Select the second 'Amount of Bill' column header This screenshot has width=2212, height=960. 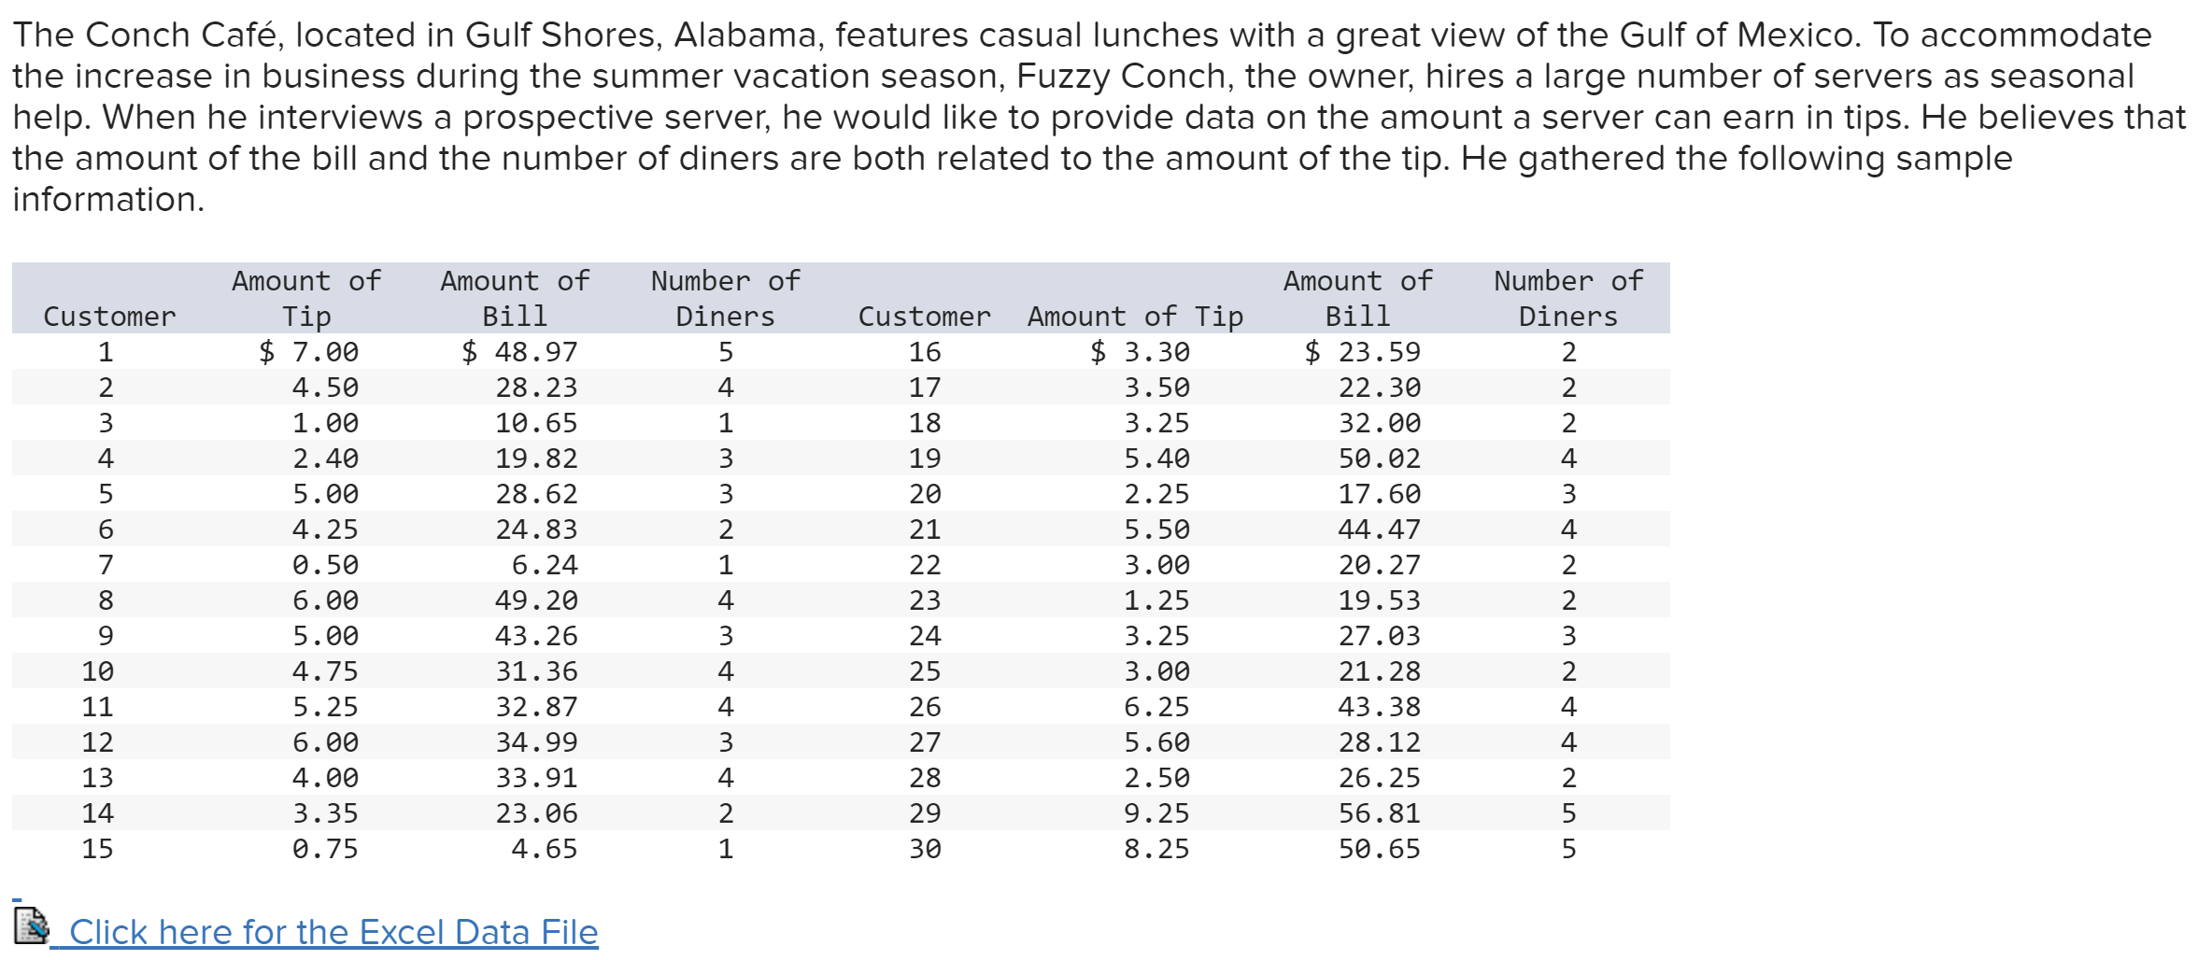[1357, 299]
